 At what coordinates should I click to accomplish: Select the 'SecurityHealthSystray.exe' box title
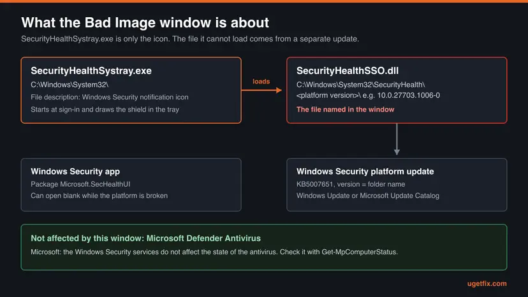click(91, 71)
